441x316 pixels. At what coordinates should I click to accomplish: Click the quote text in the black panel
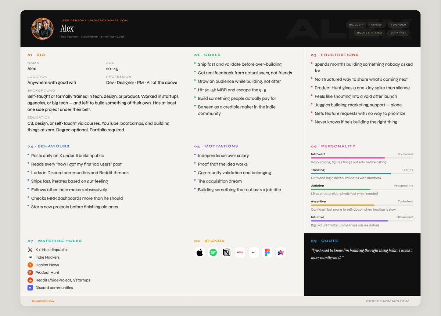click(x=362, y=254)
